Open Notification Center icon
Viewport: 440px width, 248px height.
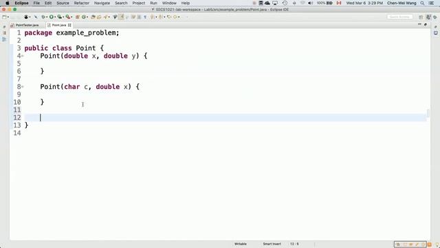(x=431, y=3)
